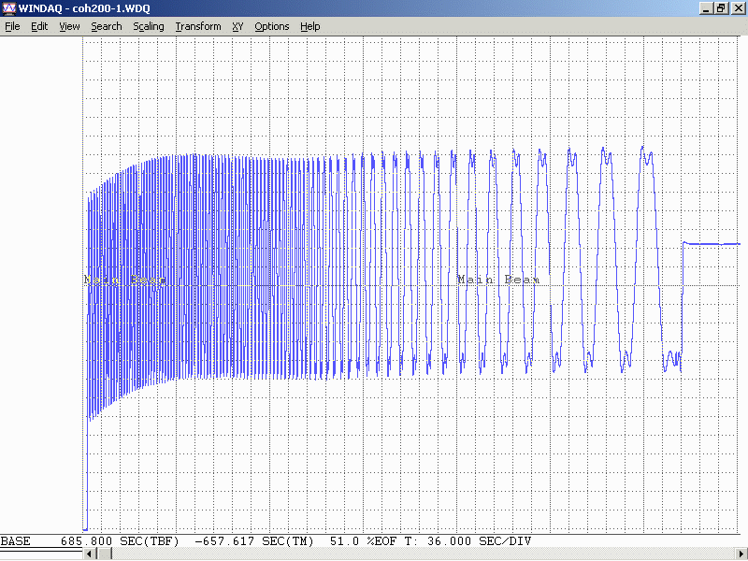Viewport: 748px width, 561px height.
Task: Click the WINDAQ application icon in title bar
Action: tap(9, 8)
